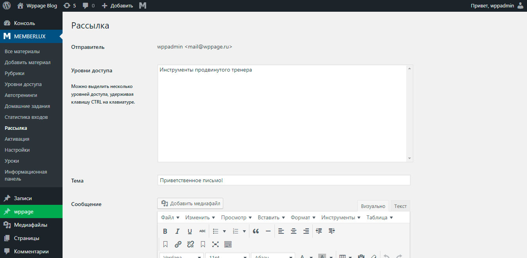527x258 pixels.
Task: Switch to the Визуально editor tab
Action: pos(373,206)
